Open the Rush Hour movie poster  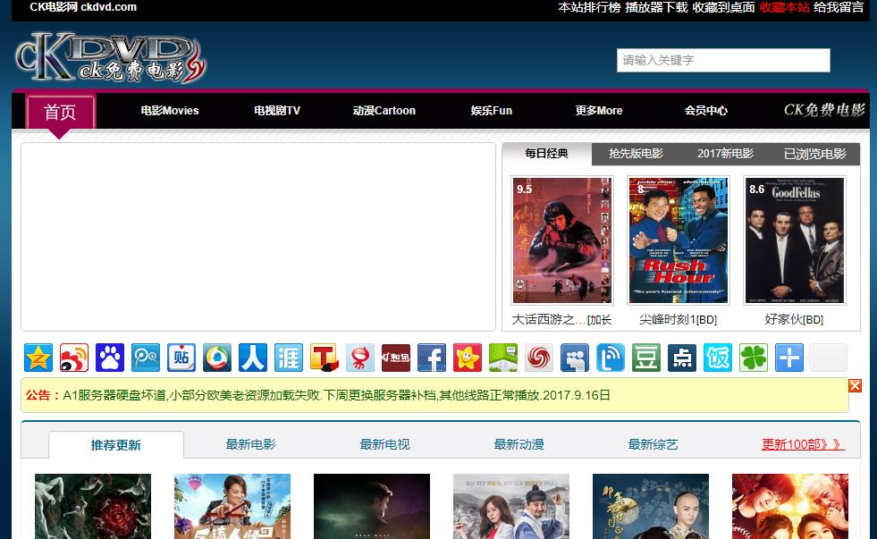pos(679,240)
